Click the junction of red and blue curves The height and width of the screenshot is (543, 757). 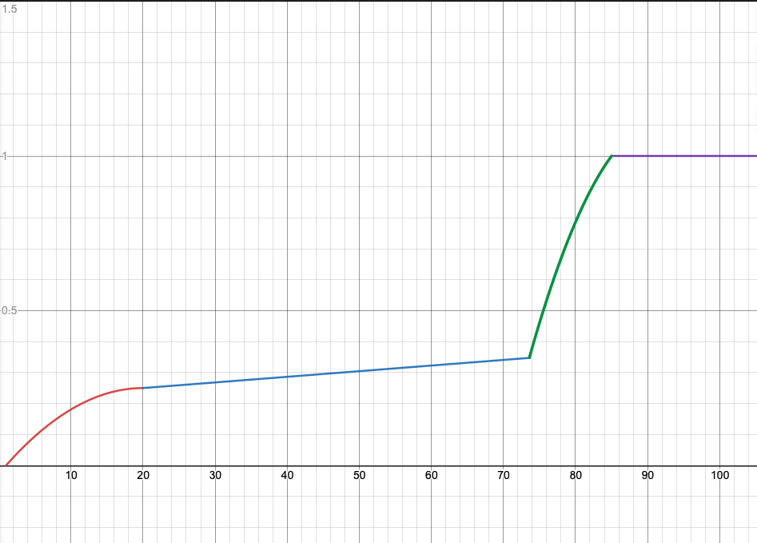click(142, 388)
